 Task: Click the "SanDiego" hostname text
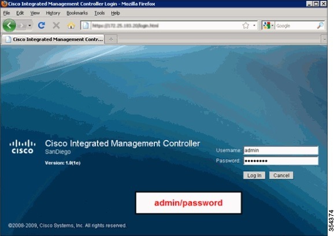[x=58, y=152]
